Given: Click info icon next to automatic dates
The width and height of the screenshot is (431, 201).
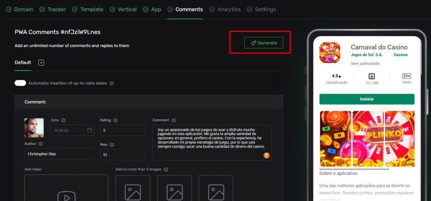Looking at the screenshot, I should pos(112,83).
